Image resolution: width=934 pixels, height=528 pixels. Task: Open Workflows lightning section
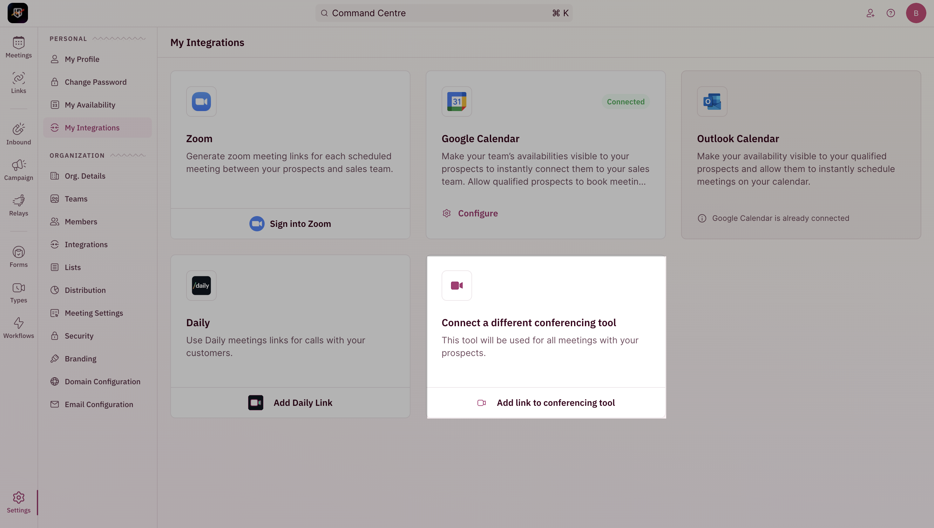[18, 328]
